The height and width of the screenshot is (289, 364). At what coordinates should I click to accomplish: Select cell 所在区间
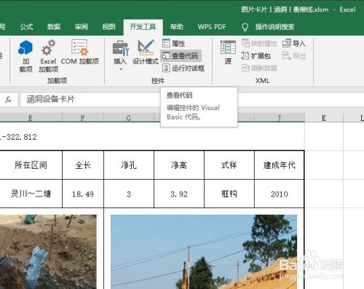[x=31, y=165]
